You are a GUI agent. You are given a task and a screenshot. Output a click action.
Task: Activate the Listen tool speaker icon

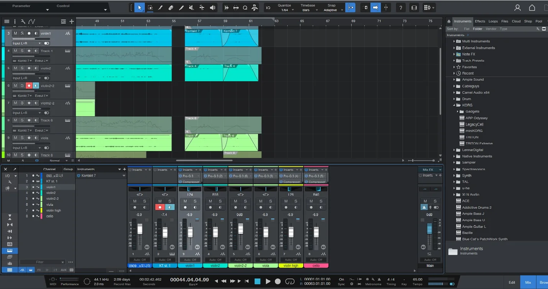(212, 8)
